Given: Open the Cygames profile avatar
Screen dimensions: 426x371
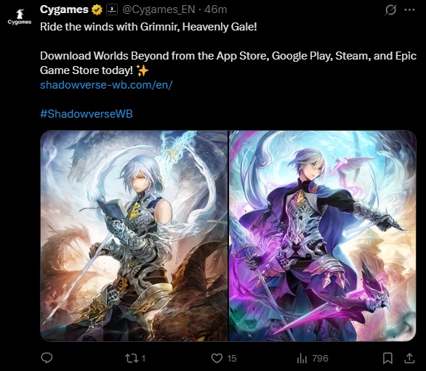Looking at the screenshot, I should (20, 17).
